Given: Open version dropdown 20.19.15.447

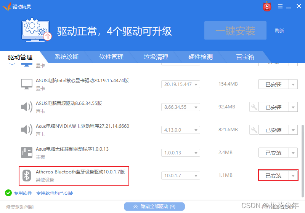Looking at the screenshot, I should point(180,84).
